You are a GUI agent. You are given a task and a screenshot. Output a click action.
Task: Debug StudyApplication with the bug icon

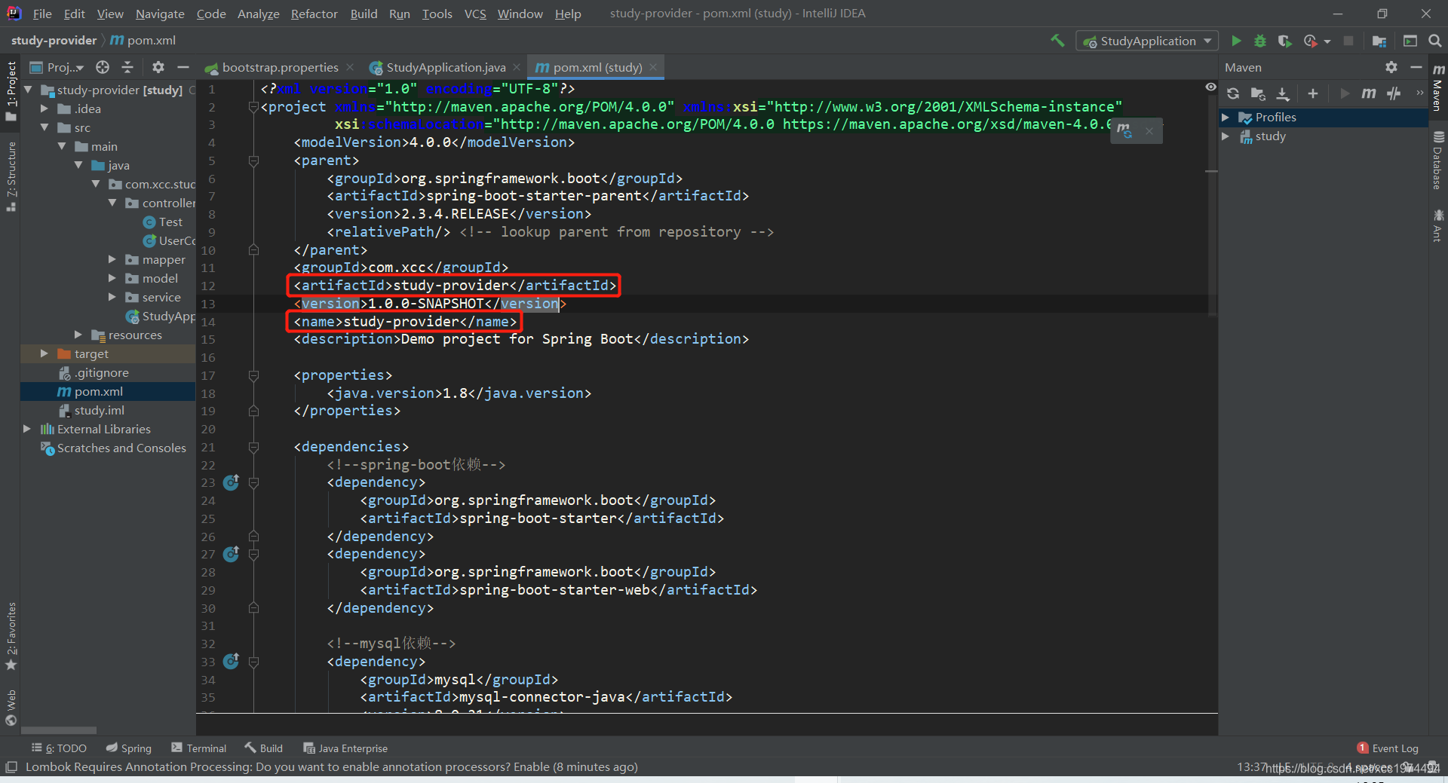point(1260,41)
